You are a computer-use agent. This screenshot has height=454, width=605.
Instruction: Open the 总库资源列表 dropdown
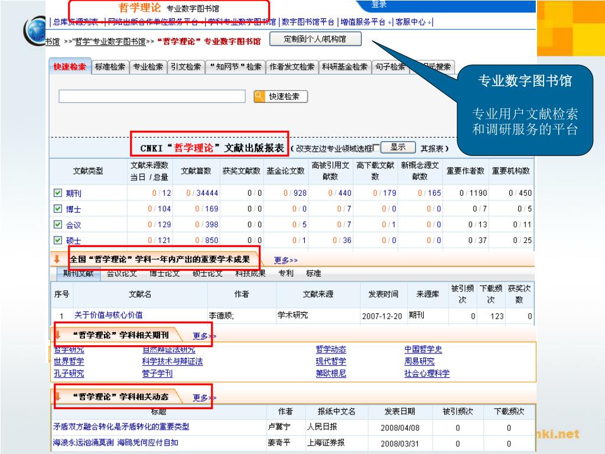point(77,22)
